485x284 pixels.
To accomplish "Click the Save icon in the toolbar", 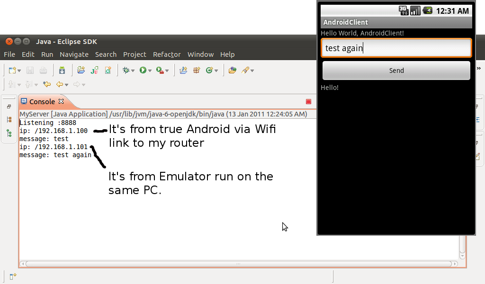I will click(x=30, y=70).
